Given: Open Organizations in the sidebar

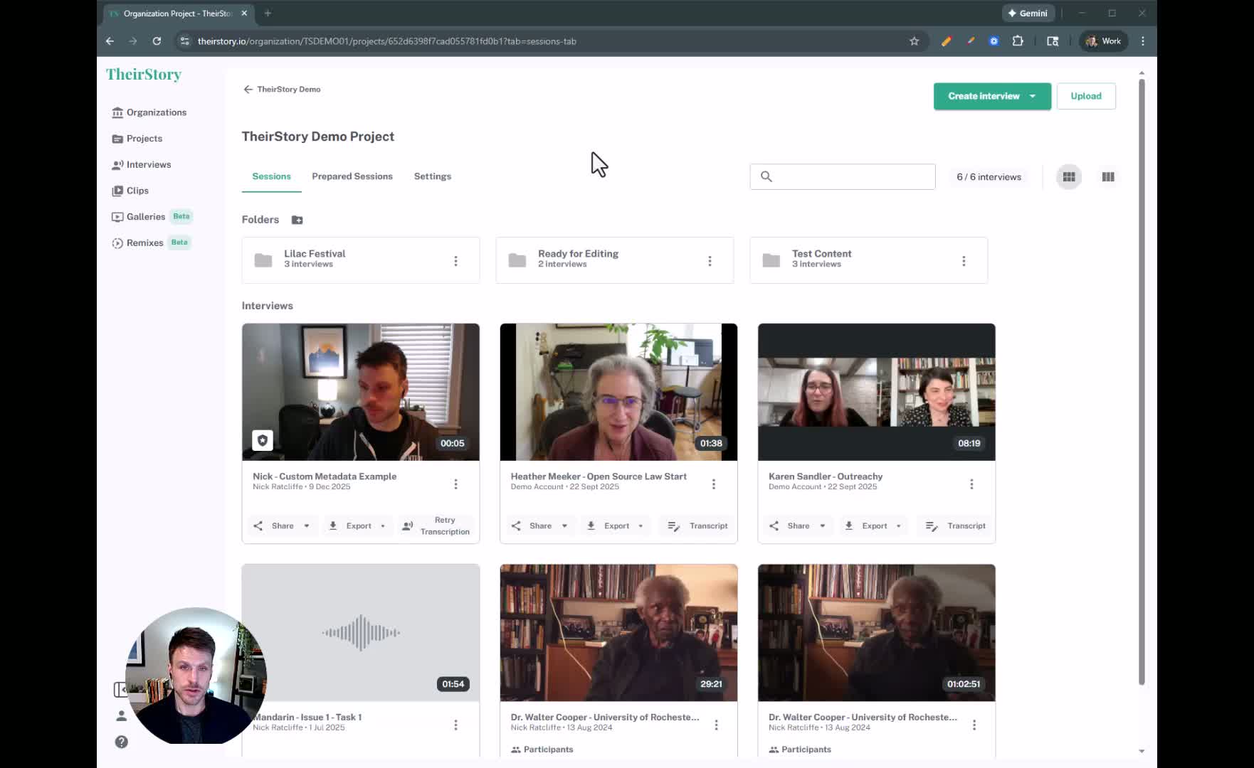Looking at the screenshot, I should [x=149, y=112].
